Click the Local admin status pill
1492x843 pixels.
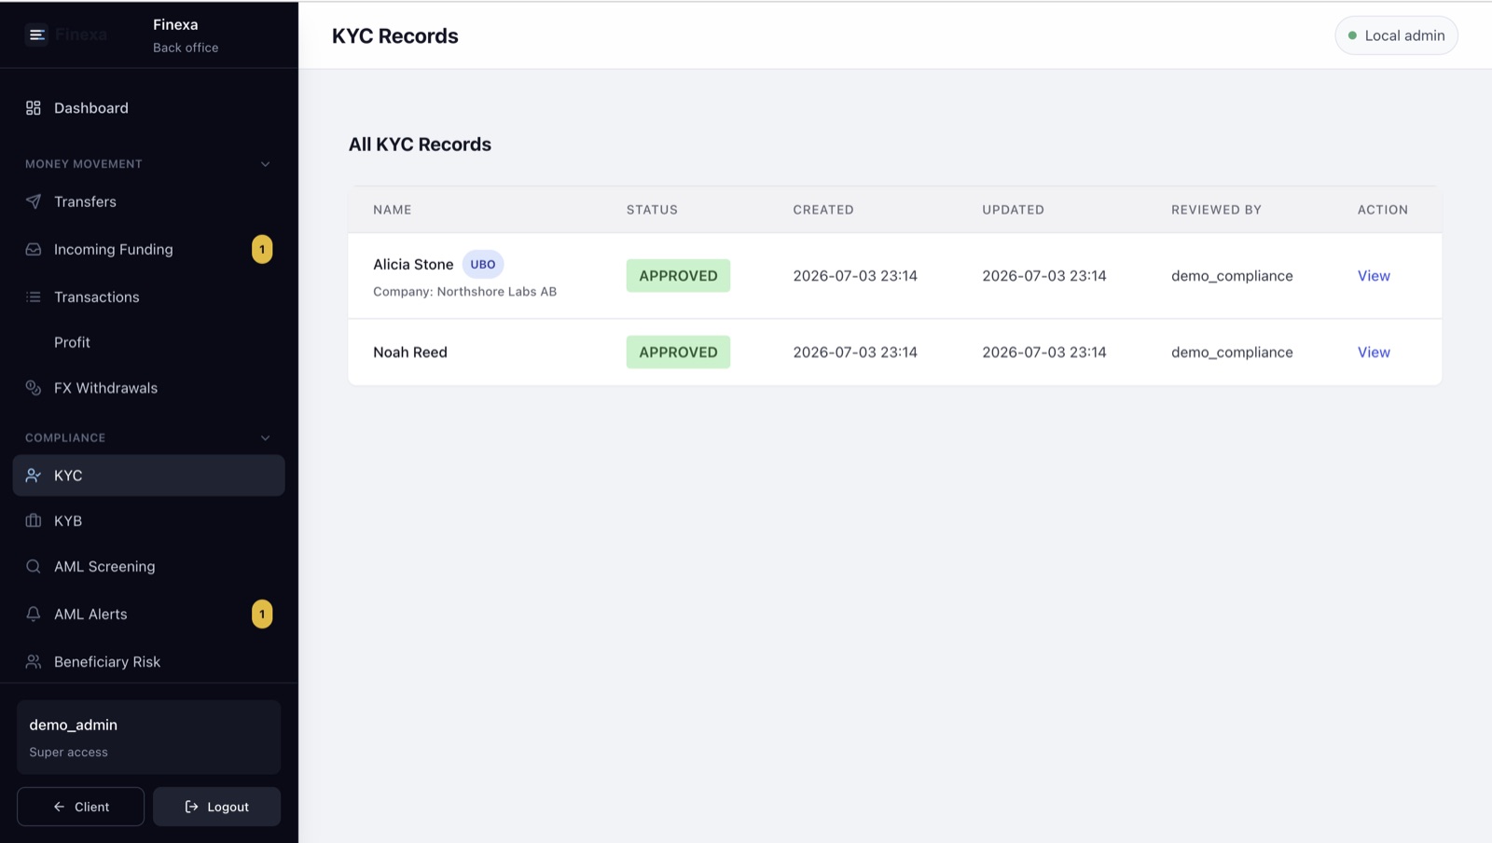click(1396, 35)
